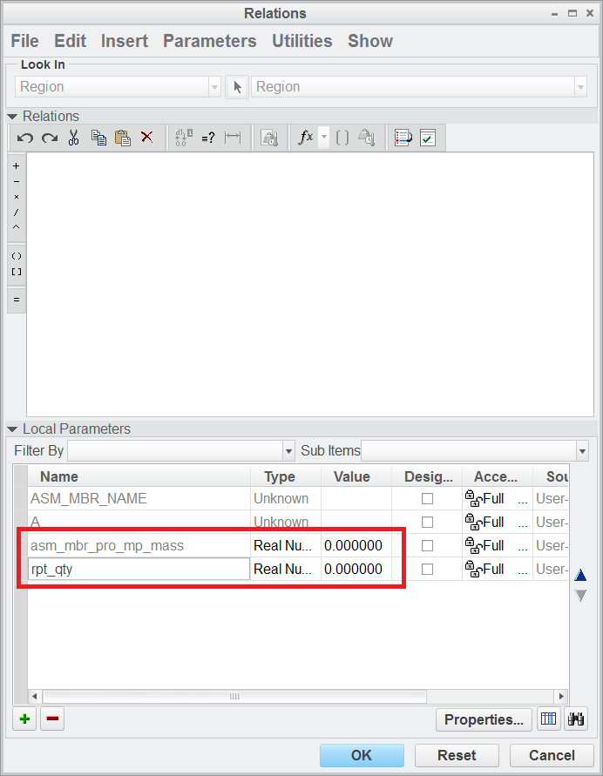Open the Edit menu
This screenshot has width=603, height=776.
pyautogui.click(x=71, y=41)
